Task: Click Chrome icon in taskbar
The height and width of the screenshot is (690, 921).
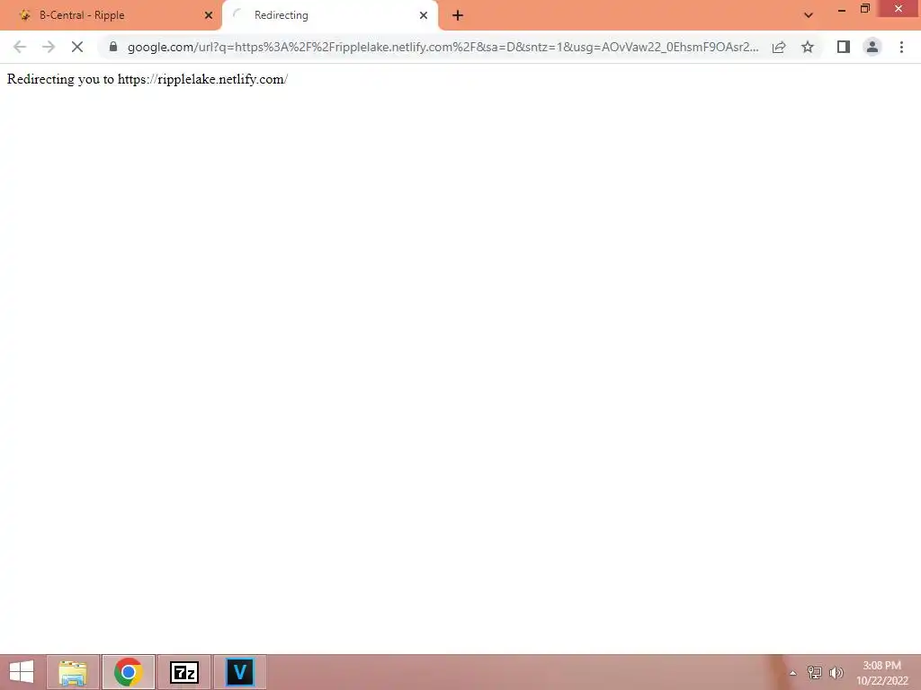Action: [x=129, y=672]
